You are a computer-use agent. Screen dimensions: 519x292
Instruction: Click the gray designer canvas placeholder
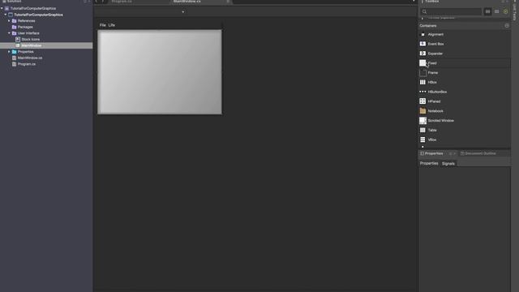click(x=160, y=72)
